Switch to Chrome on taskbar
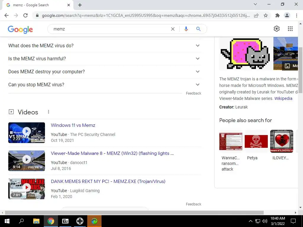The width and height of the screenshot is (303, 227). [x=51, y=221]
